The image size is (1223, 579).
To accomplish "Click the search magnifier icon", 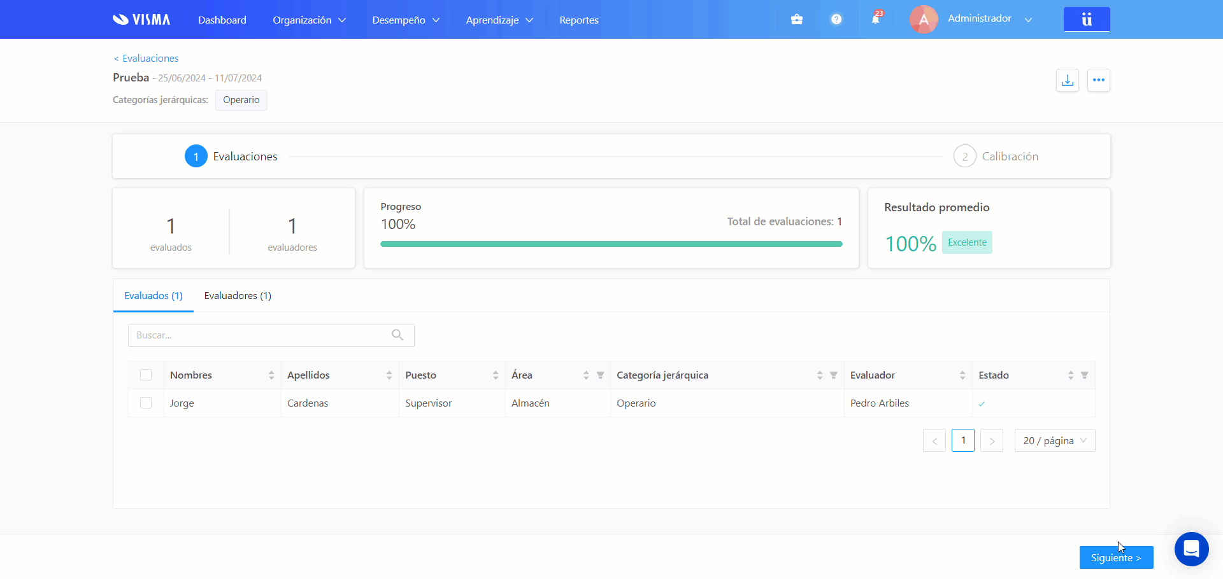I will pyautogui.click(x=397, y=335).
